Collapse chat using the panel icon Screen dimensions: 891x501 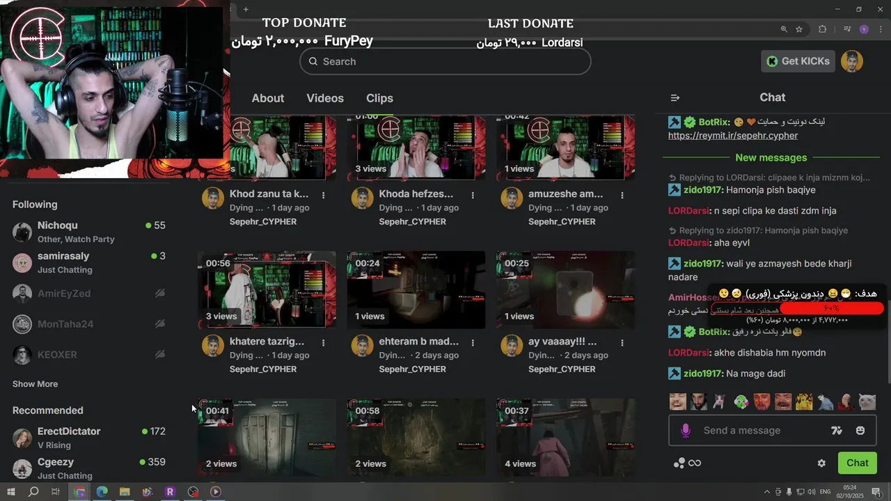click(x=675, y=98)
